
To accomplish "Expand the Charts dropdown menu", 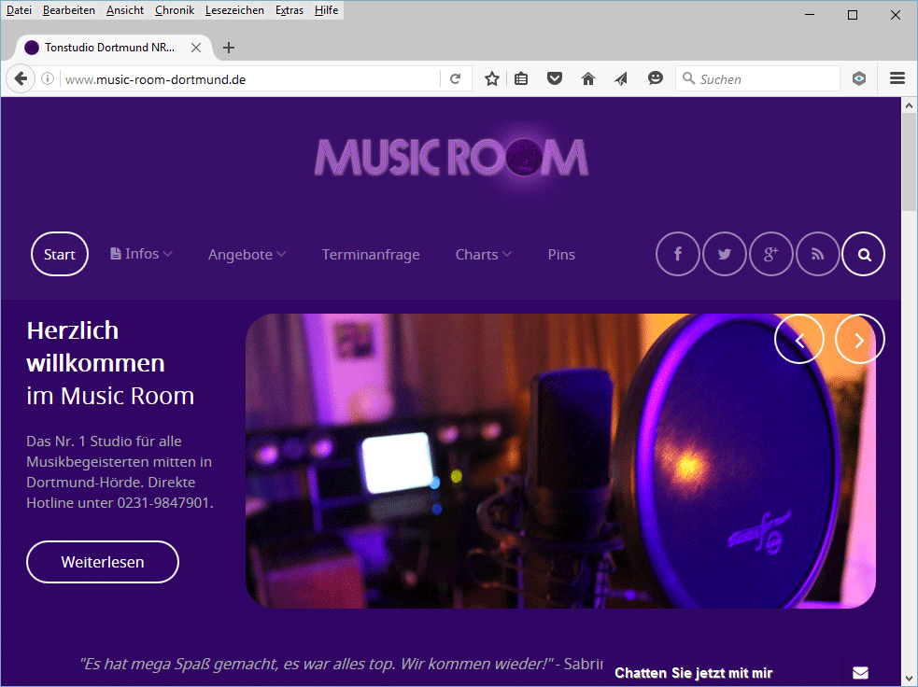I will point(484,255).
